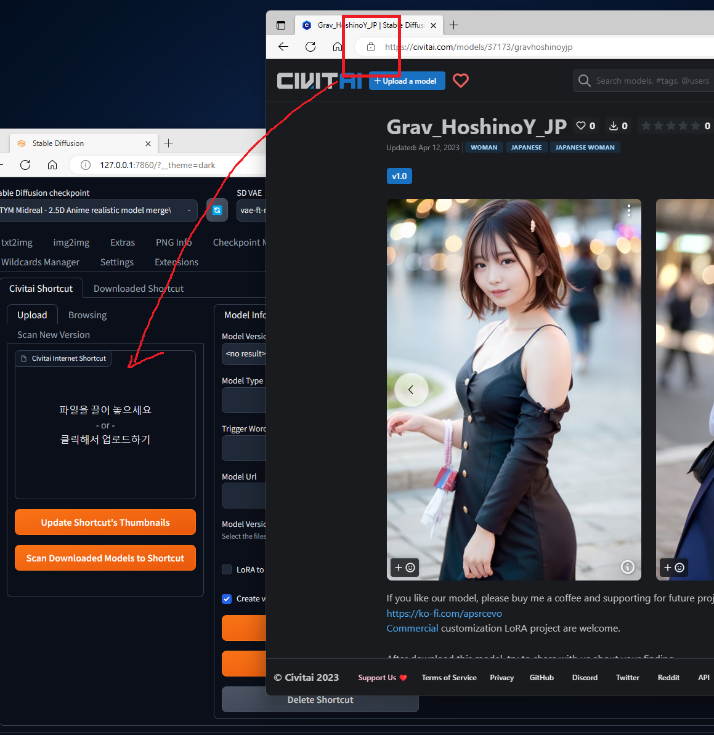Click site info icon beside 127.0.0.1 address
Image resolution: width=714 pixels, height=735 pixels.
86,165
